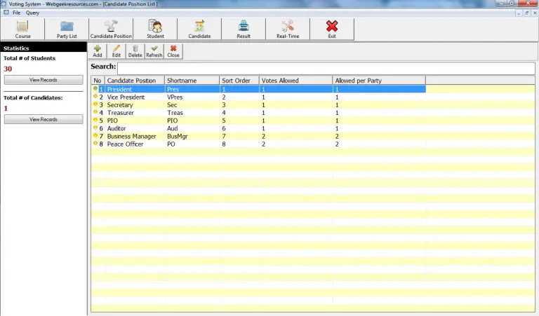This screenshot has height=316, width=539.
Task: Open the Real-Time view icon
Action: [288, 29]
